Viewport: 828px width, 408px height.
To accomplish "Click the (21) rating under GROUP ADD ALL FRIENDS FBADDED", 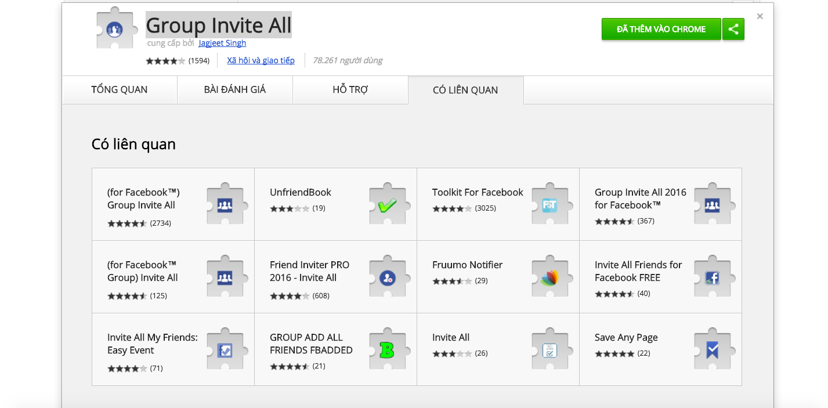I will [x=319, y=366].
